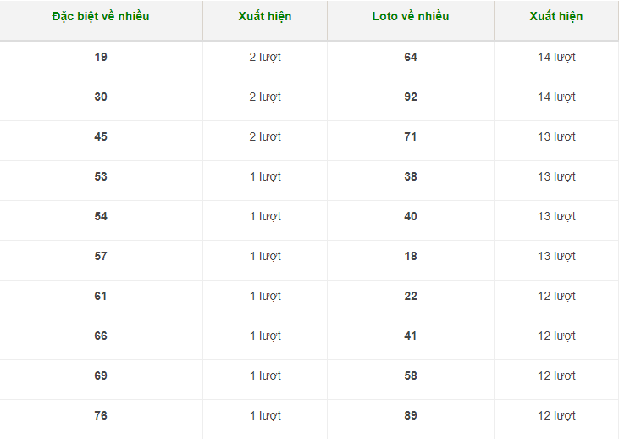
Task: Select special number 57 cell
Action: point(101,256)
